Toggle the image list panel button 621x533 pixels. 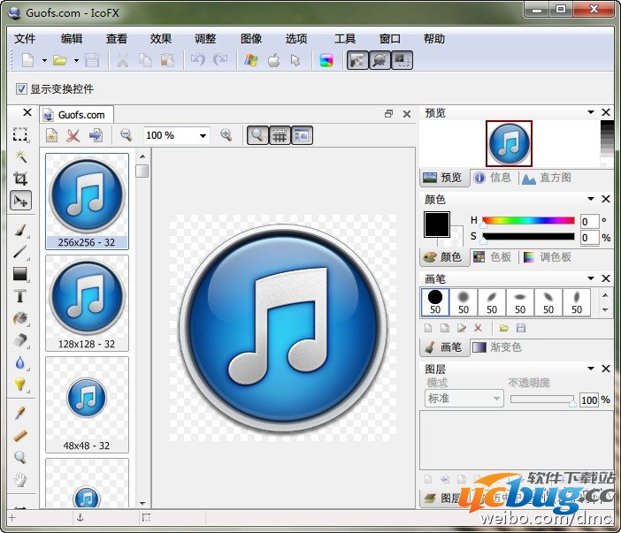tap(302, 135)
